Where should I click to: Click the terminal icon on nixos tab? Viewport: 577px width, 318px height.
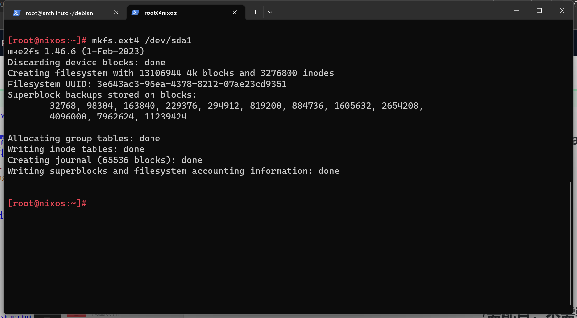[135, 13]
